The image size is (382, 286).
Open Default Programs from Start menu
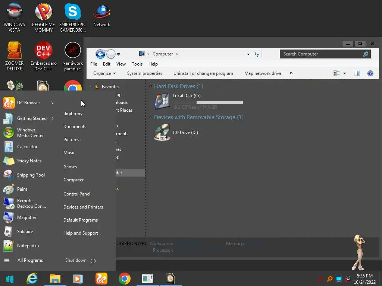point(81,220)
